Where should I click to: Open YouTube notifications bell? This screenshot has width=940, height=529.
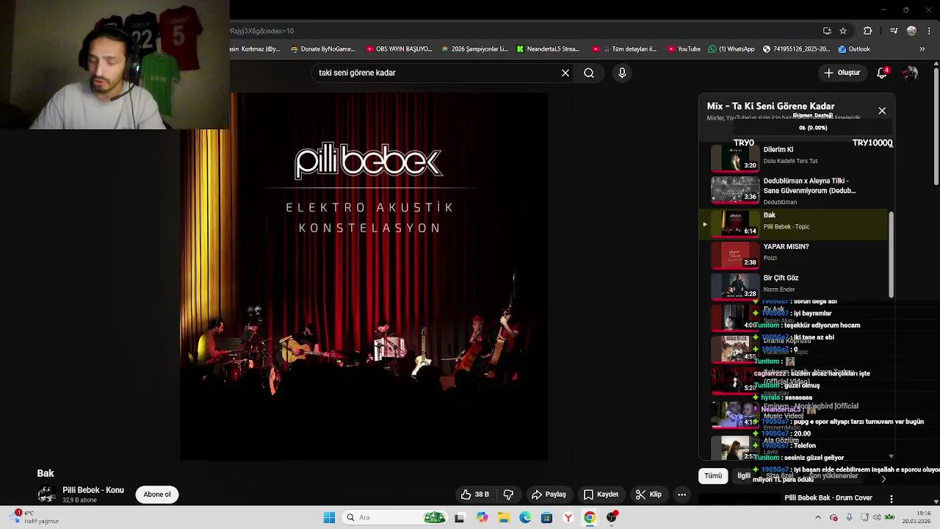click(x=882, y=73)
